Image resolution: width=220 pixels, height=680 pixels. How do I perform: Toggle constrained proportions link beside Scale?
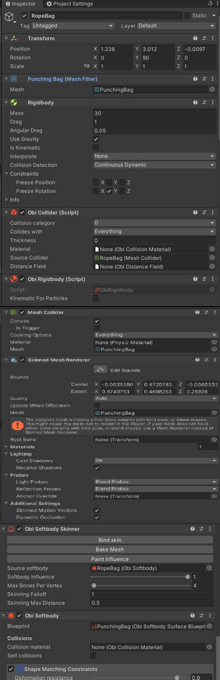click(x=86, y=66)
